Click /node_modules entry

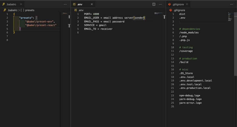(x=189, y=32)
